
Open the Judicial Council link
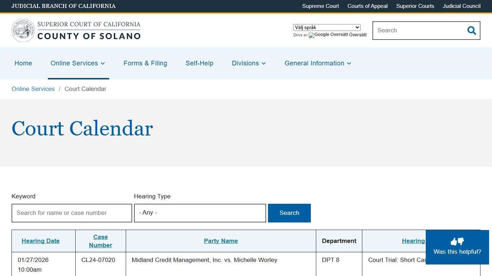[461, 6]
